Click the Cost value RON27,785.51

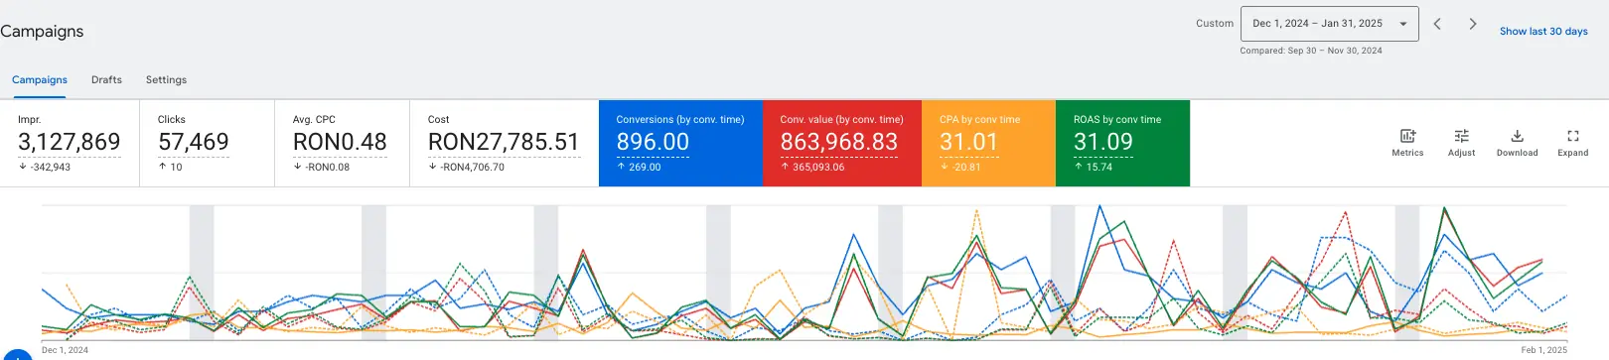(x=504, y=142)
